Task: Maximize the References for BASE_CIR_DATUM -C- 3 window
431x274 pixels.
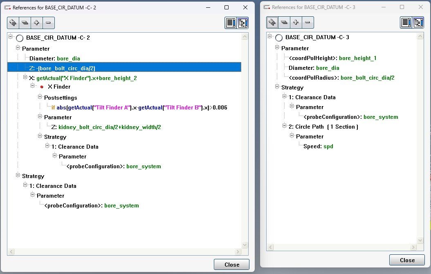Action: point(402,7)
